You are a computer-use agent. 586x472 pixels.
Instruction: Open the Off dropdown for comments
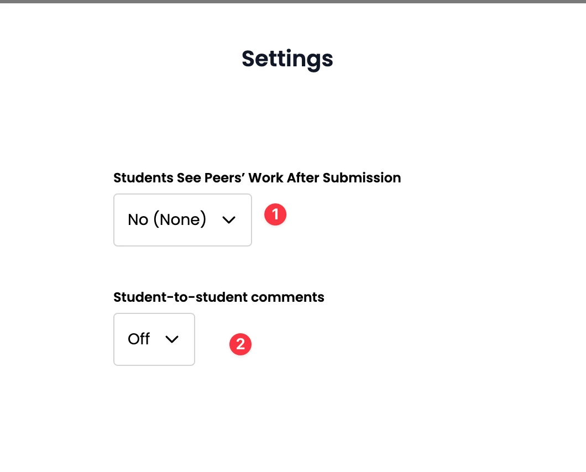click(x=154, y=339)
